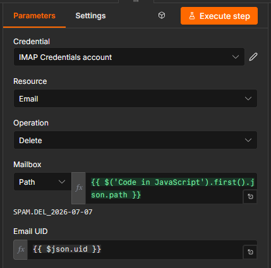Click the Mailbox fx expression toggle
The width and height of the screenshot is (271, 268).
(78, 188)
